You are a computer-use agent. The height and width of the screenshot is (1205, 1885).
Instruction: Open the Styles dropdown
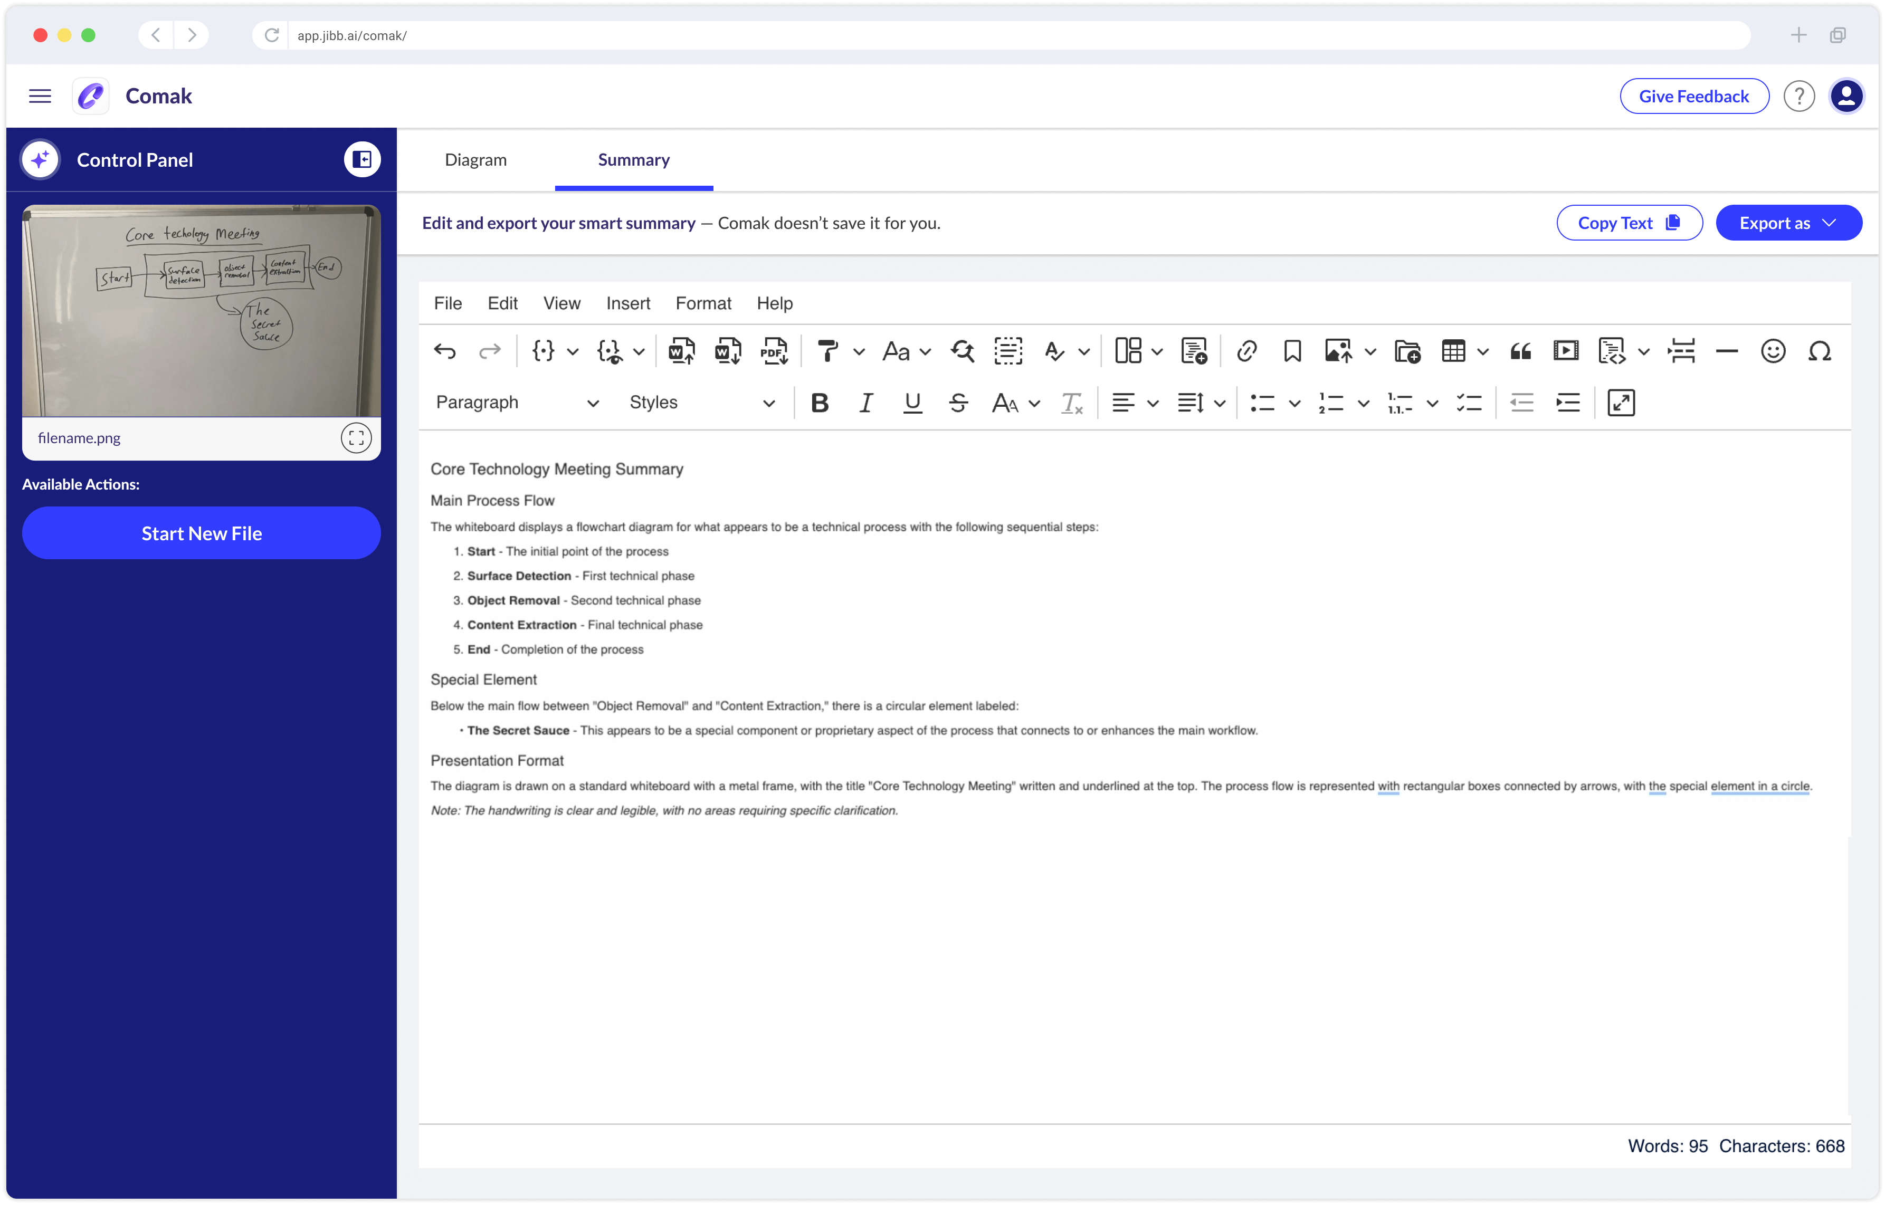coord(701,403)
